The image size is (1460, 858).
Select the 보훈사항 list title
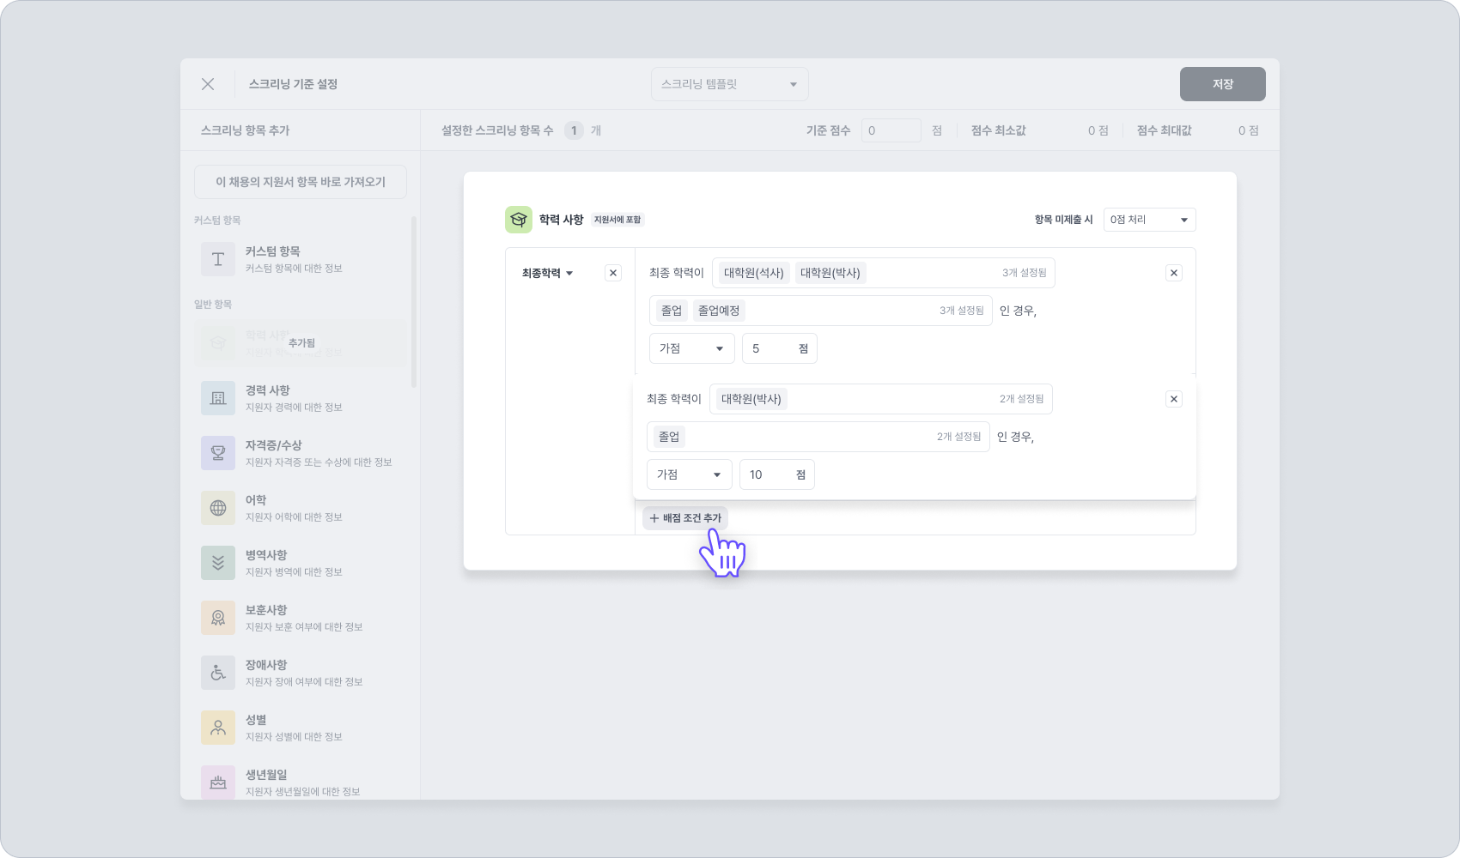266,610
